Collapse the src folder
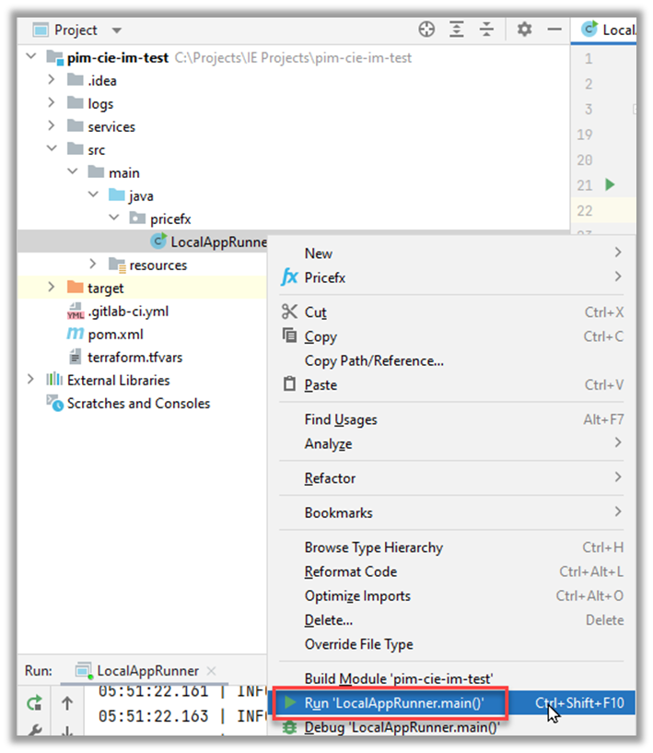Image resolution: width=653 pixels, height=753 pixels. [x=52, y=149]
